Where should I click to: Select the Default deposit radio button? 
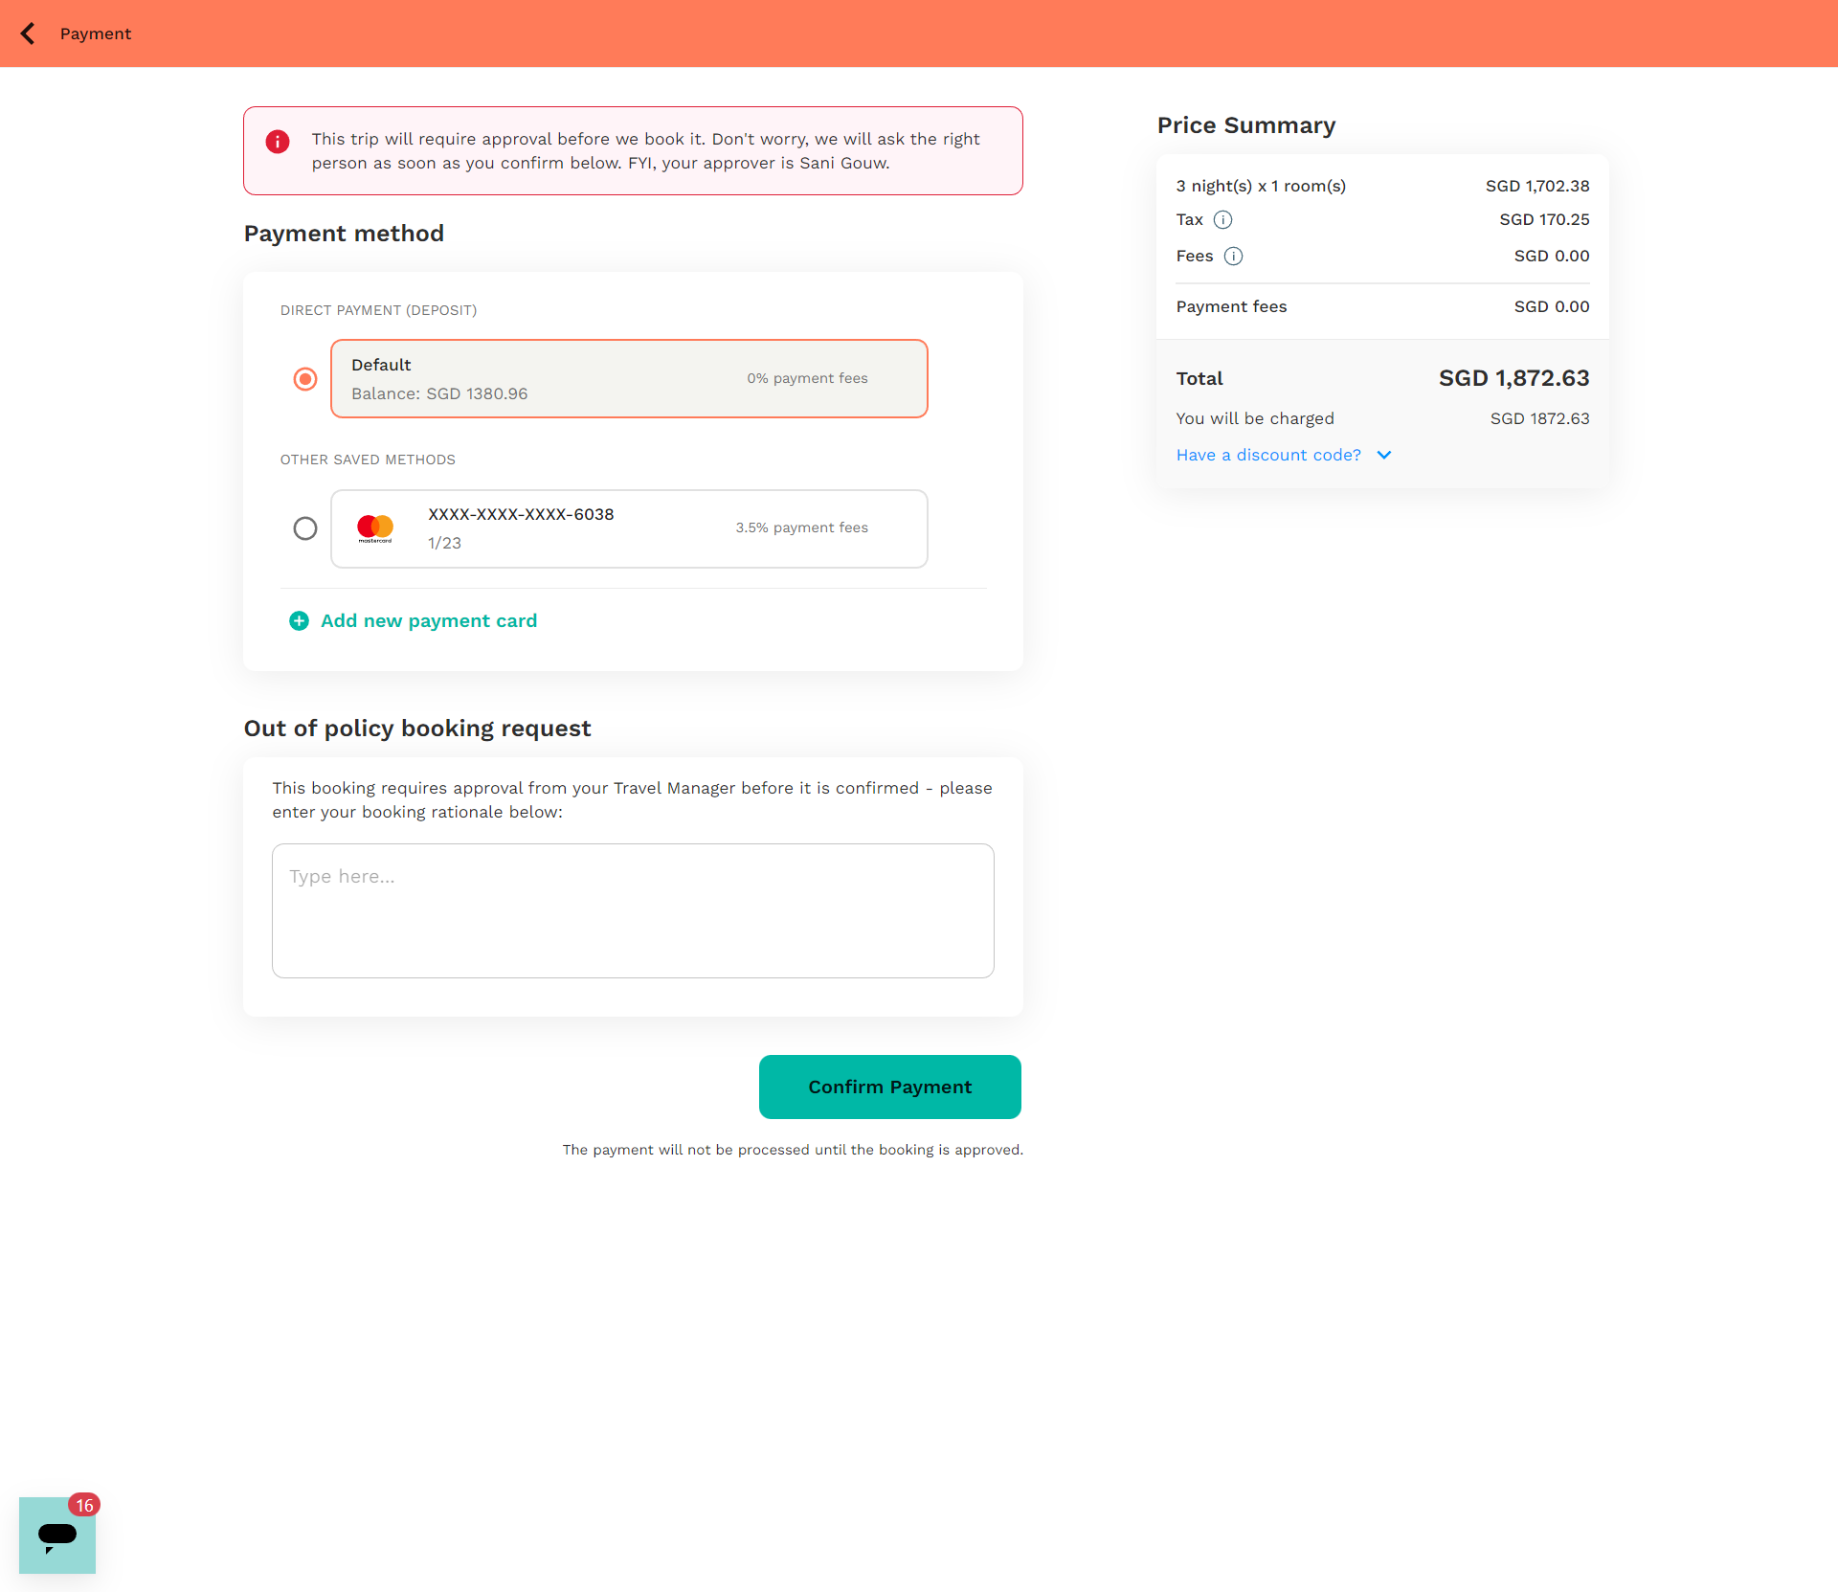[305, 379]
